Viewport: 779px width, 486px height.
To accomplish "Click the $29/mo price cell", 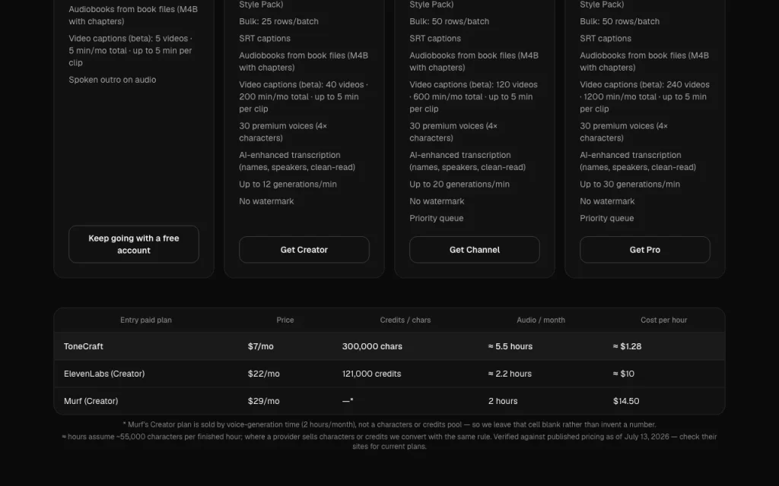I will tap(264, 401).
